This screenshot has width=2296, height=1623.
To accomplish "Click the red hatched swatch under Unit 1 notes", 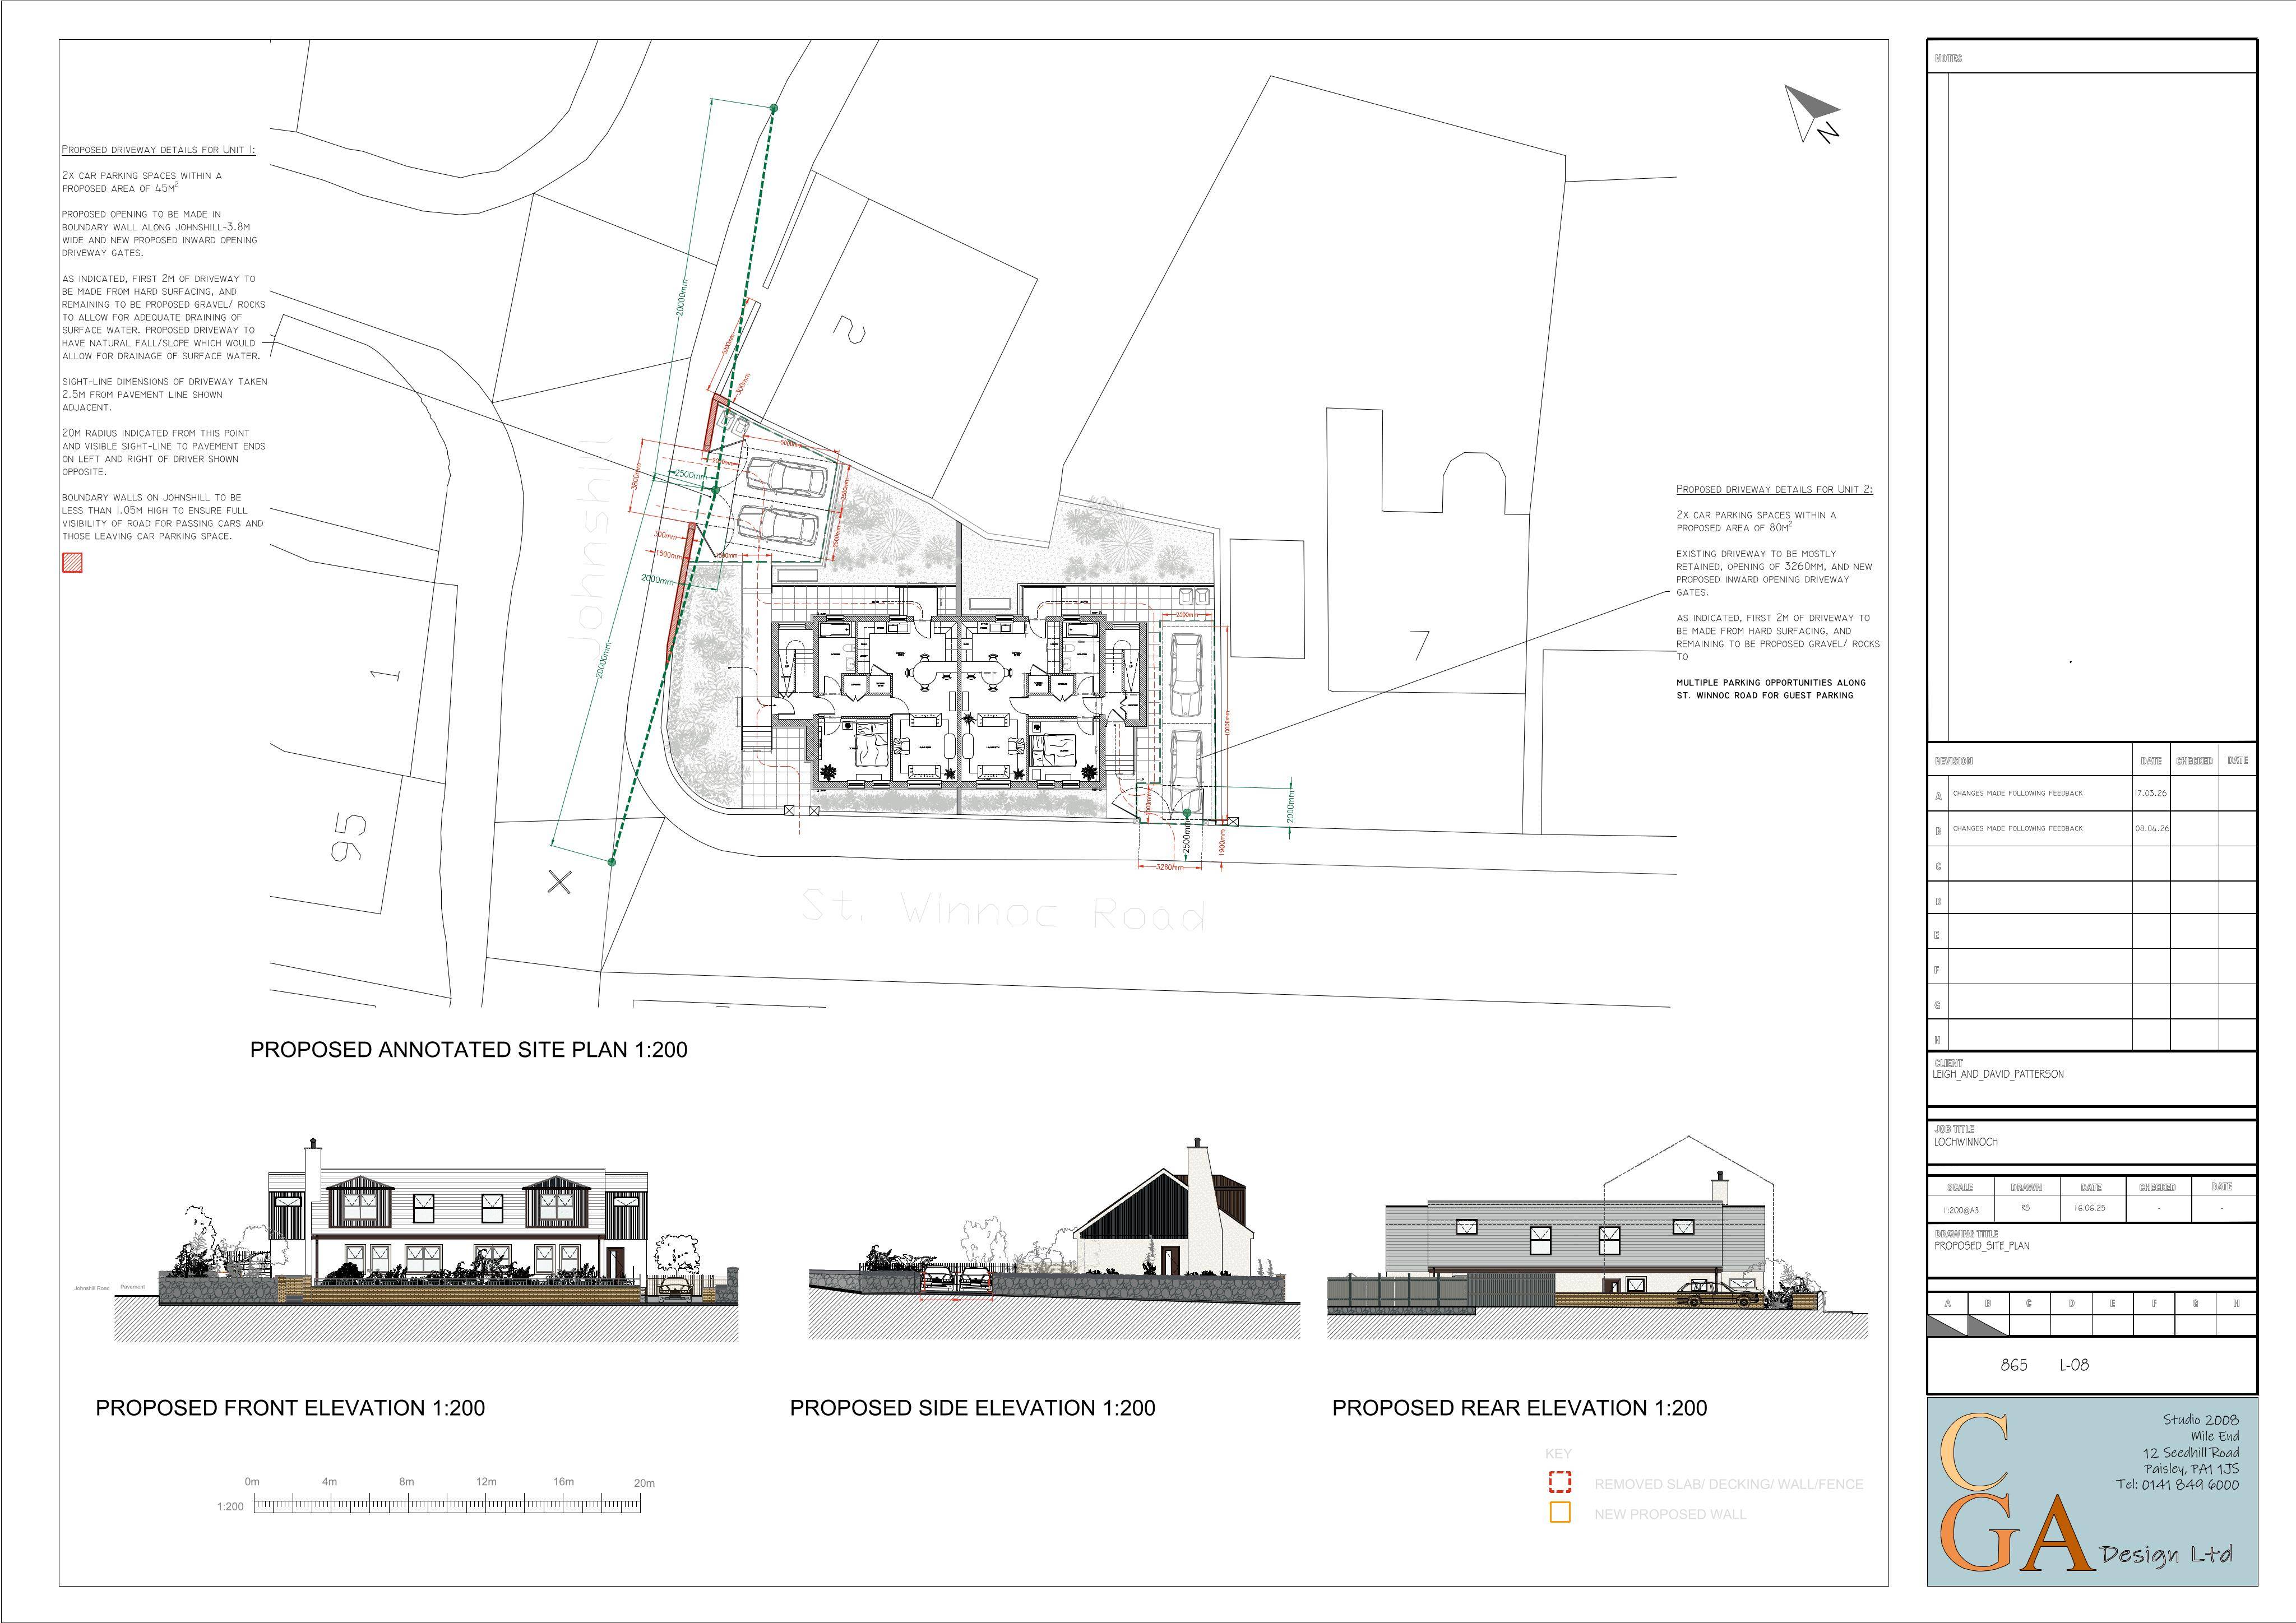I will point(72,562).
